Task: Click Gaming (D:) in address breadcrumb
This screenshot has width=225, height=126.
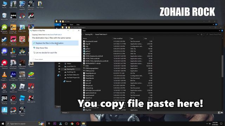Action: tap(89, 34)
